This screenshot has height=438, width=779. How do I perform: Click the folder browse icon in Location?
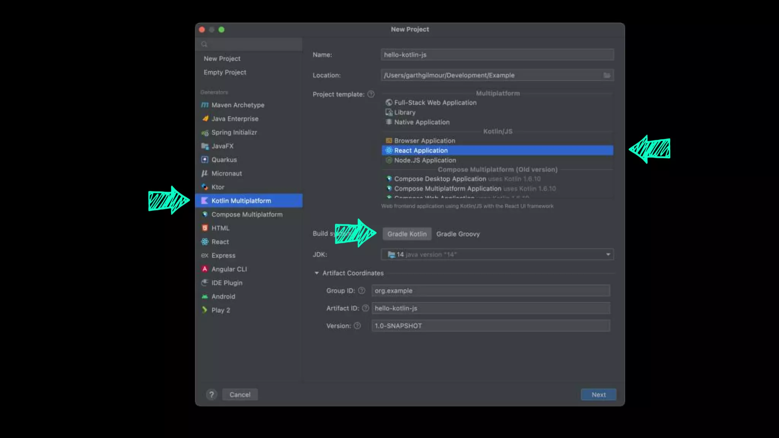pos(607,75)
